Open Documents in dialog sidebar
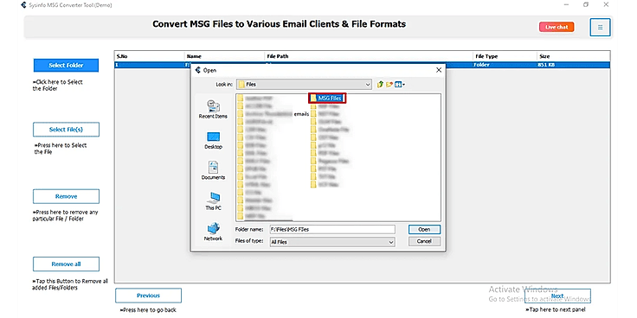This screenshot has height=318, width=637. (x=213, y=171)
